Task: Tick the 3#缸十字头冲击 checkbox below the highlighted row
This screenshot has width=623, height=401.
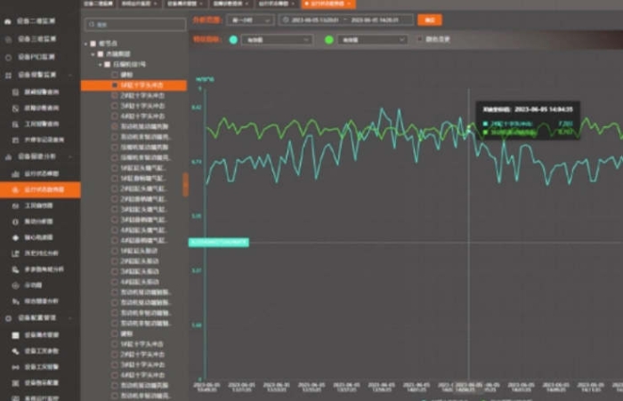Action: point(115,106)
